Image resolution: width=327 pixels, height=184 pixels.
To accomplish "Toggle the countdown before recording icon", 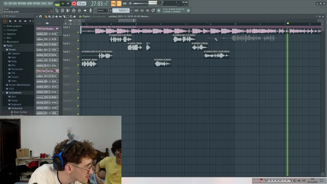I will click(x=119, y=4).
